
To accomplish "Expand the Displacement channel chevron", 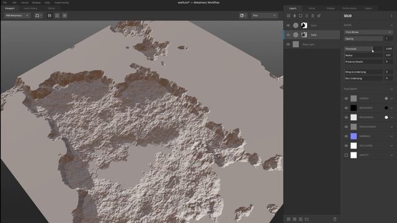I will (x=391, y=126).
